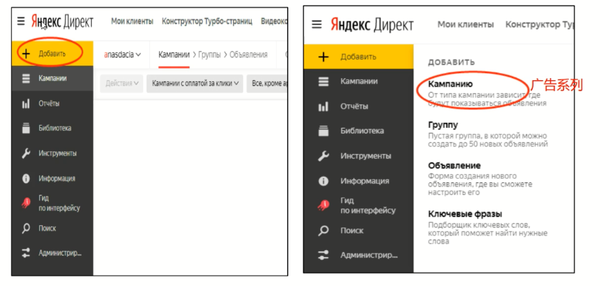Click Администрирование sliders icon in left sidebar

click(26, 254)
